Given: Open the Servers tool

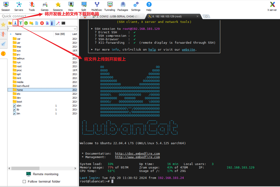Looking at the screenshot, I should click(x=19, y=6).
